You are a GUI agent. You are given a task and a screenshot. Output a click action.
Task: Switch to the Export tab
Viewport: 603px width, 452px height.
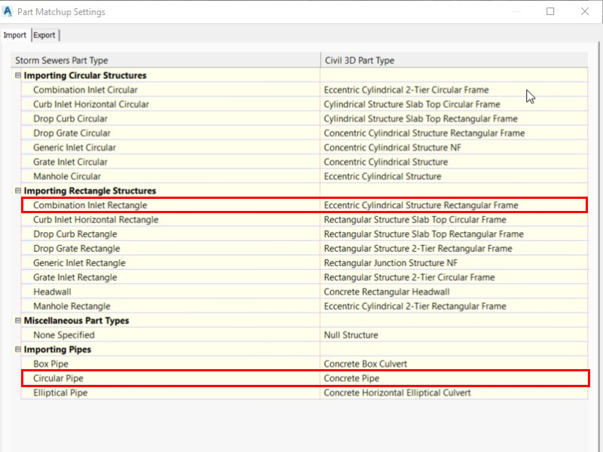pyautogui.click(x=44, y=35)
